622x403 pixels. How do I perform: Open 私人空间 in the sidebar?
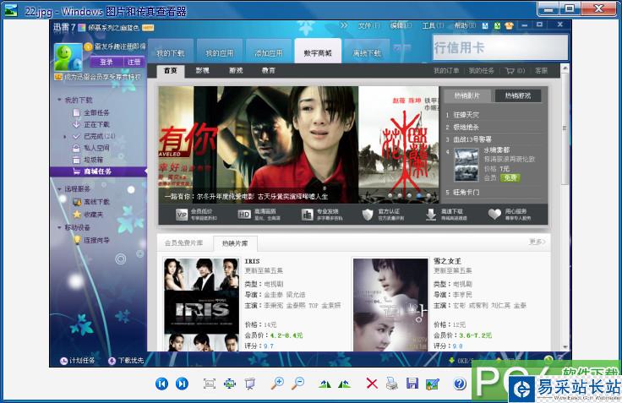coord(91,148)
